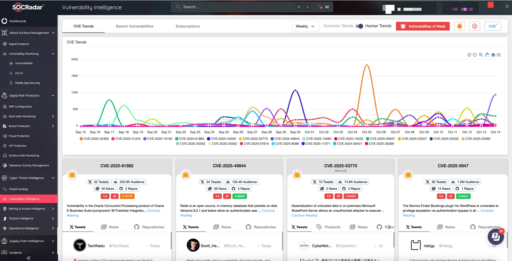Toggle CVE-2025-10184 legend series
The width and height of the screenshot is (512, 261).
click(158, 139)
